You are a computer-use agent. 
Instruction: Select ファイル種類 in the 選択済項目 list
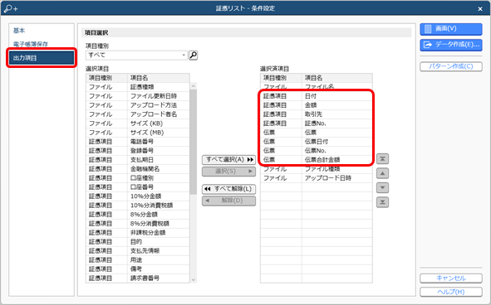(x=317, y=169)
